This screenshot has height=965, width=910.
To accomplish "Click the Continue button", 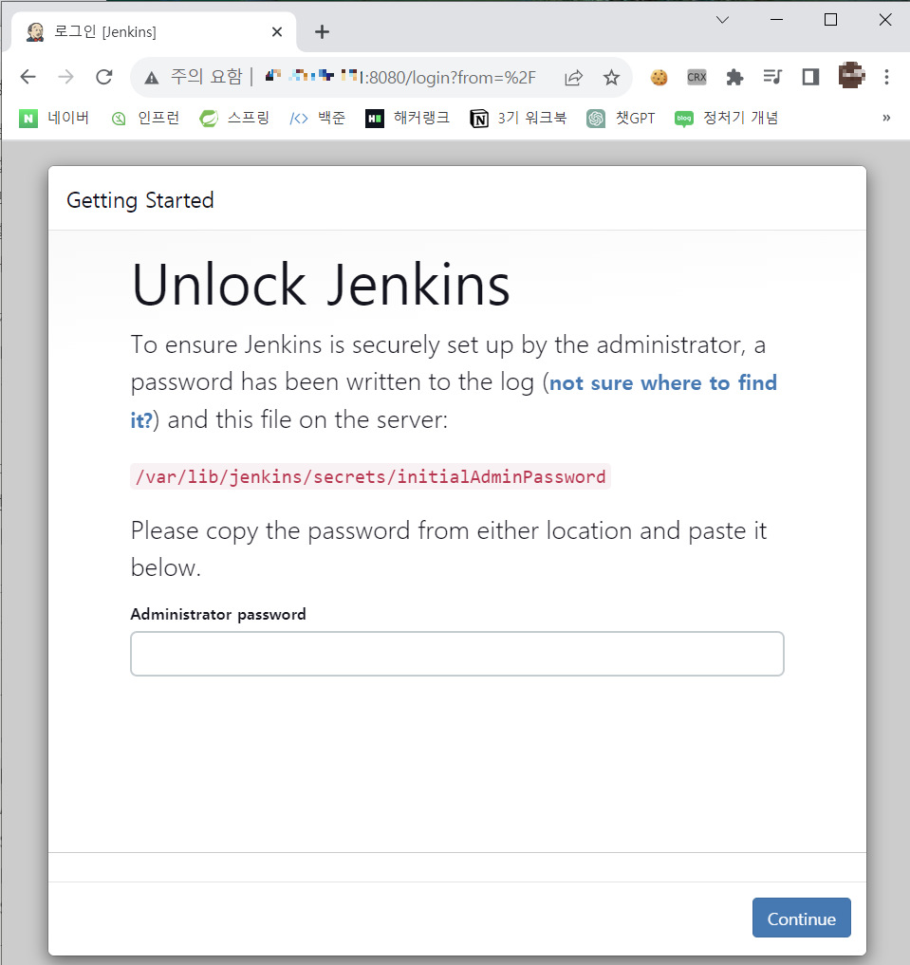I will [801, 918].
